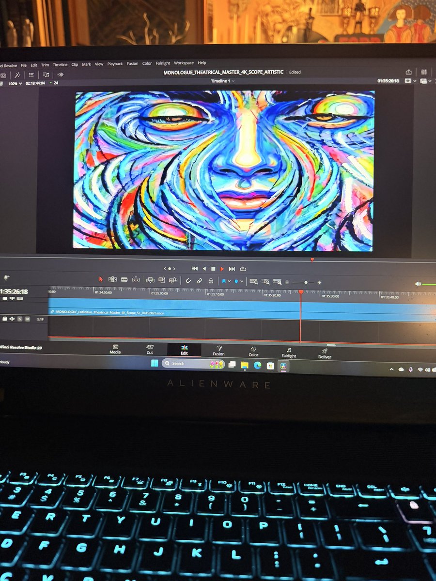Viewport: 436px width, 581px height.
Task: Click the taskbar Search box
Action: pos(193,364)
